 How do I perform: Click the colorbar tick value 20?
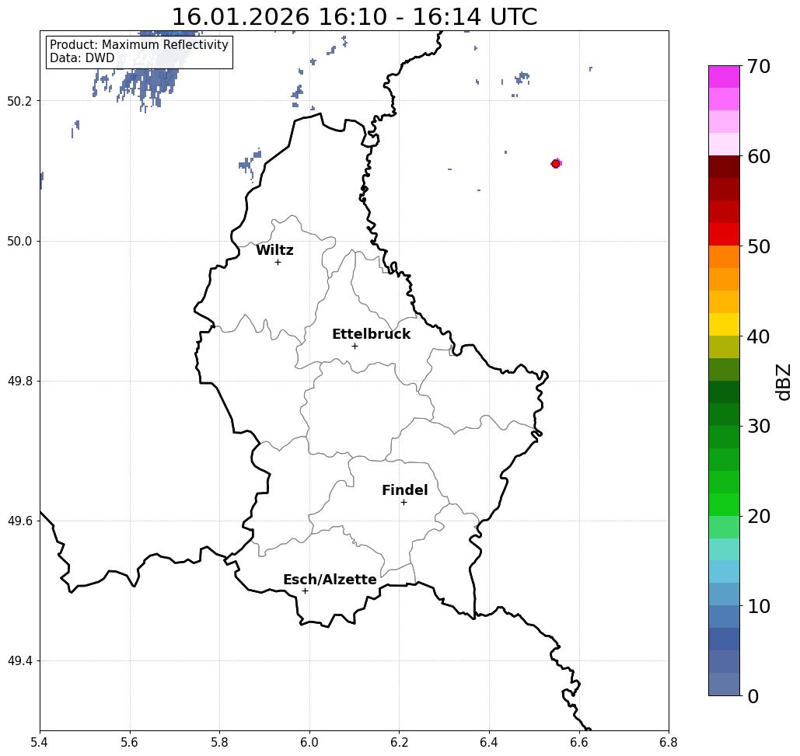point(758,517)
